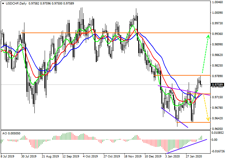Click the 0.96420 price axis label
The width and height of the screenshot is (225, 160).
point(218,118)
